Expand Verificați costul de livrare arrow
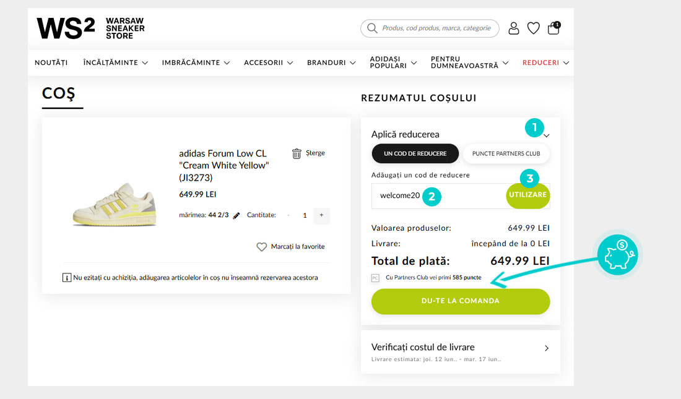Viewport: 681px width, 399px height. 546,348
